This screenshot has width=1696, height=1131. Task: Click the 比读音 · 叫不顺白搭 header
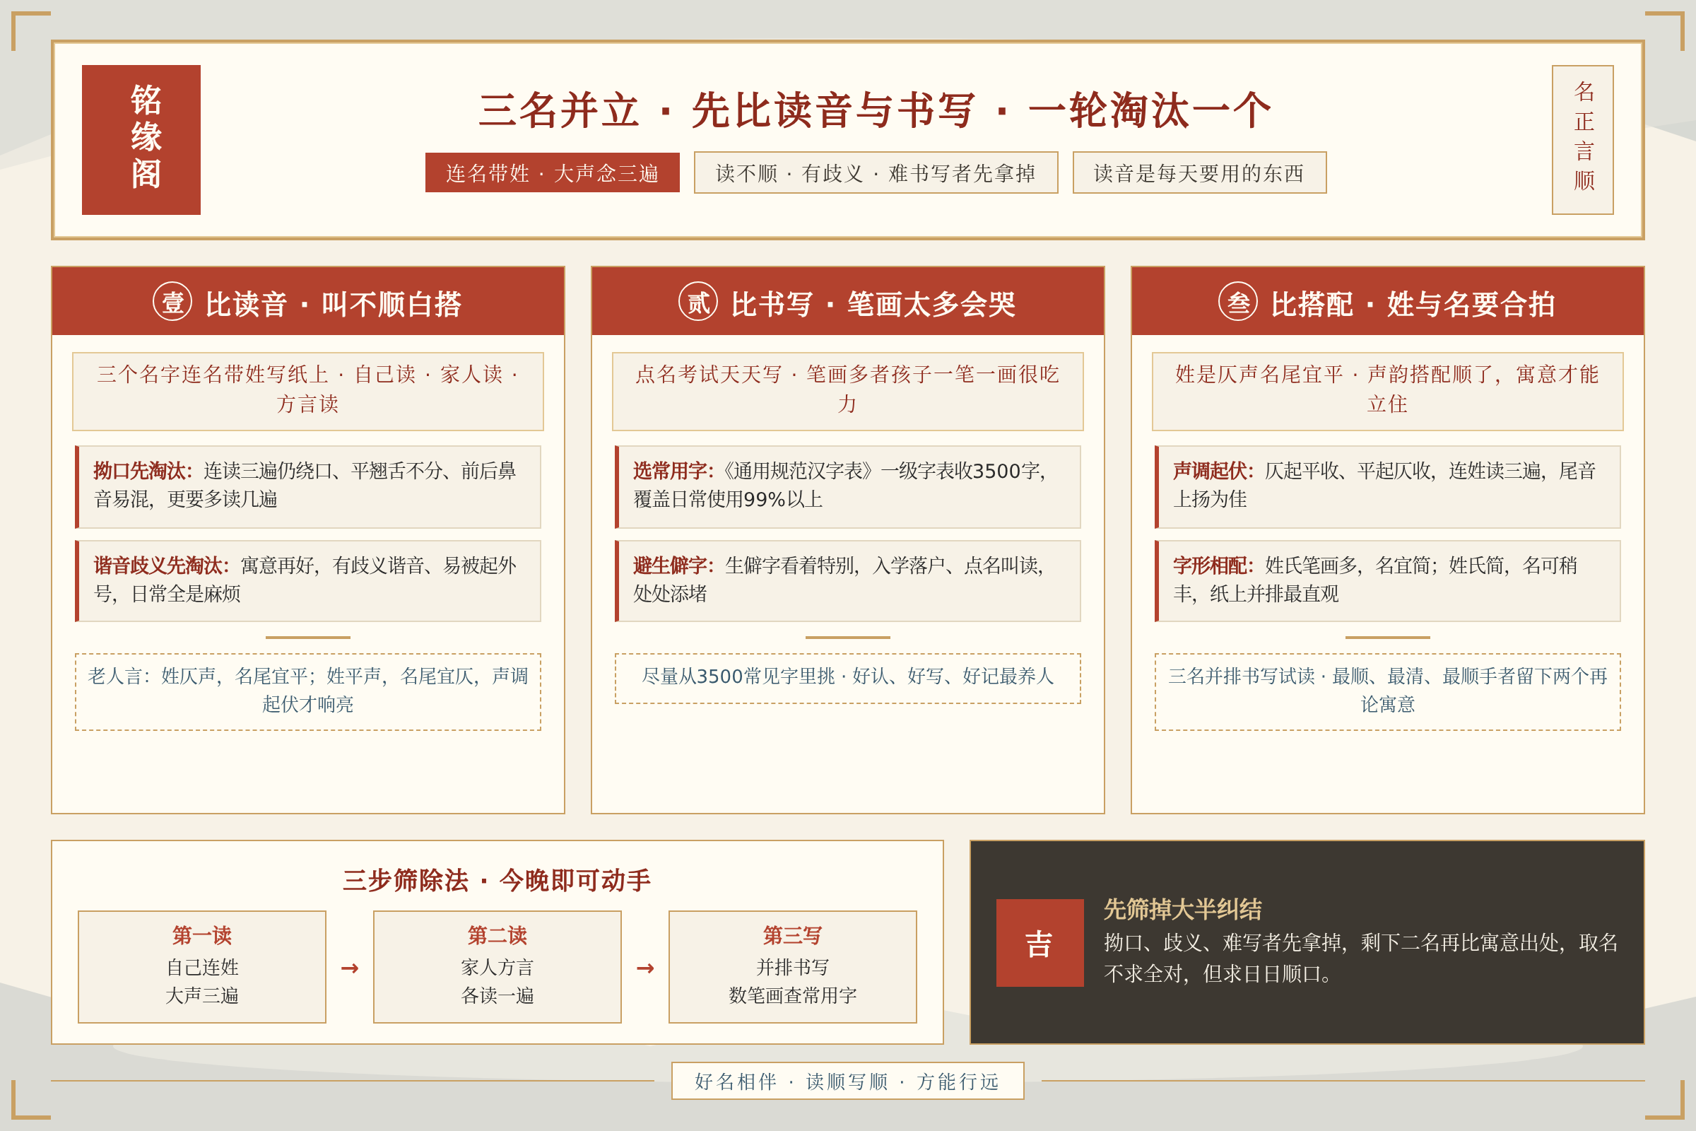[x=308, y=302]
